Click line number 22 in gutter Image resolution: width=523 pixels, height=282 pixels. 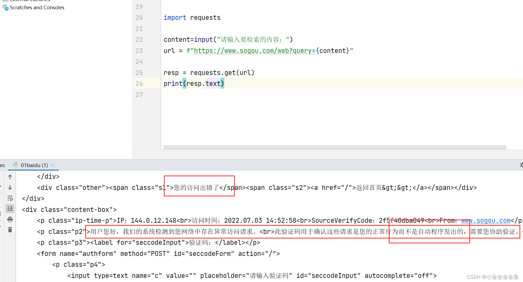coord(139,40)
